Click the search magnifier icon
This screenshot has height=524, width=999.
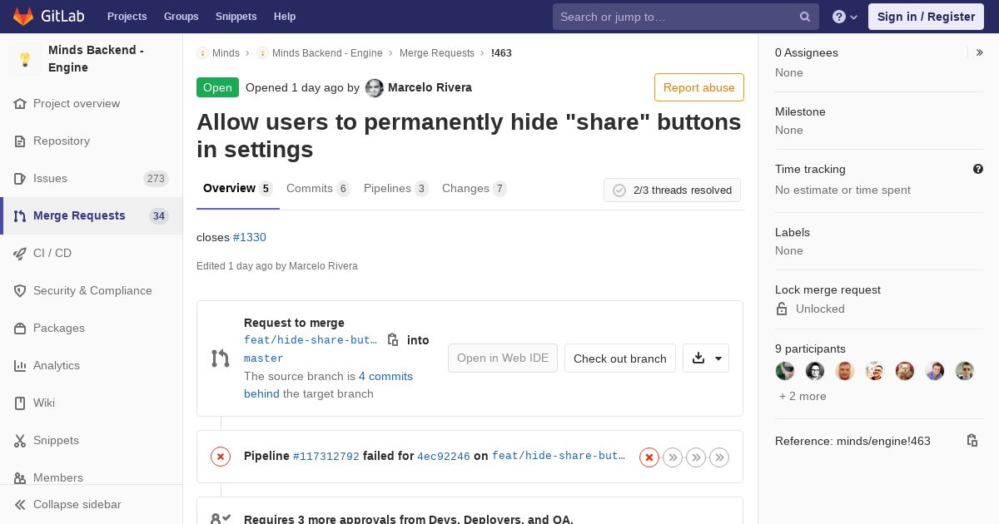(805, 17)
